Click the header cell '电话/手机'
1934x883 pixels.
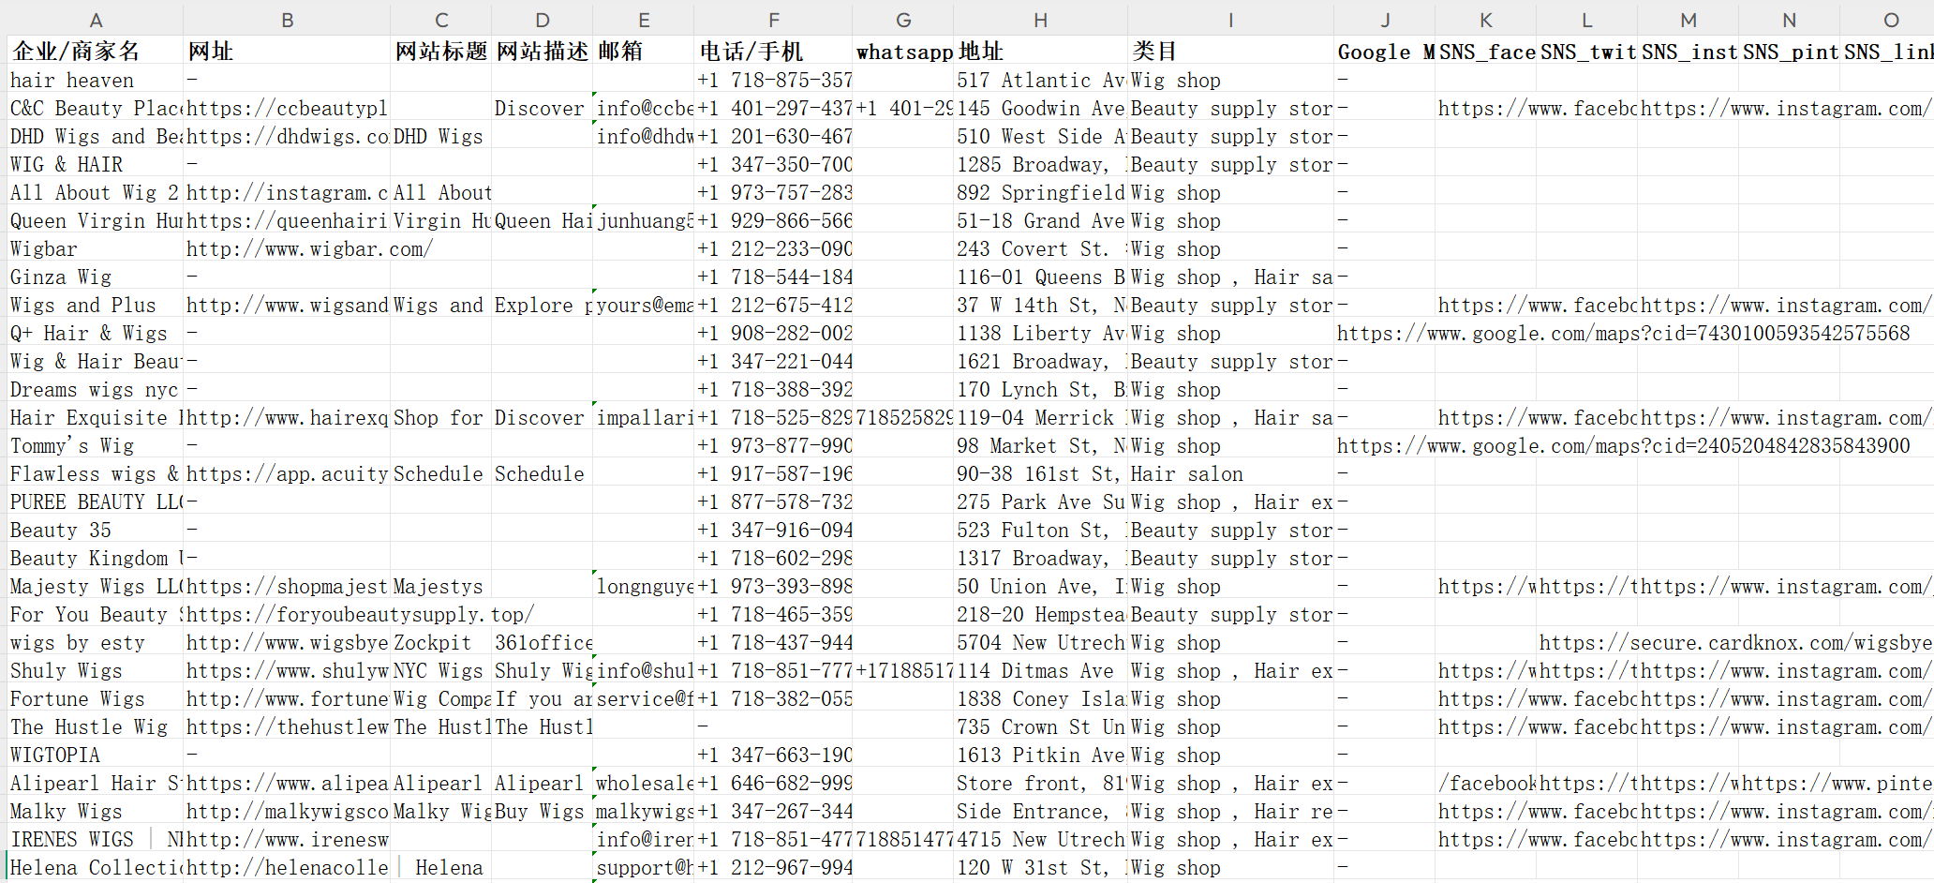pos(774,52)
